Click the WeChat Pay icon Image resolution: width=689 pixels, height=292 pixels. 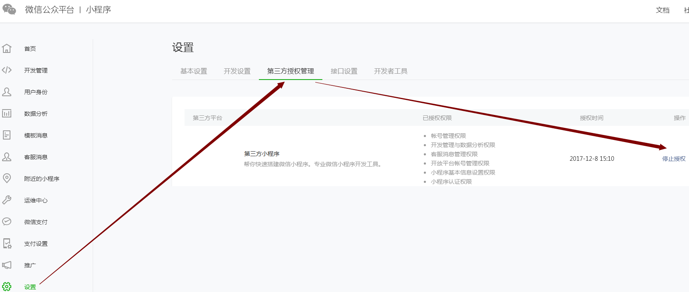pyautogui.click(x=7, y=222)
